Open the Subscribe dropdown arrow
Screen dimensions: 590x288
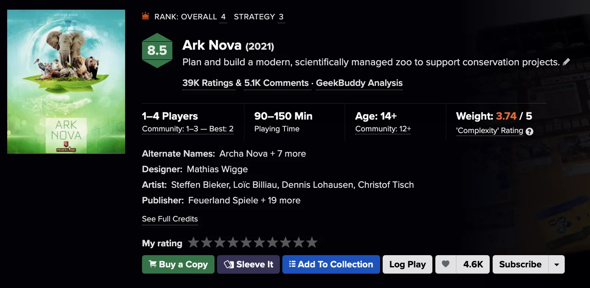tap(556, 264)
